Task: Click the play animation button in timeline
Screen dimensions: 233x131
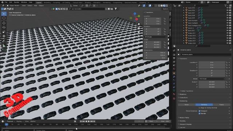Action: 89,121
